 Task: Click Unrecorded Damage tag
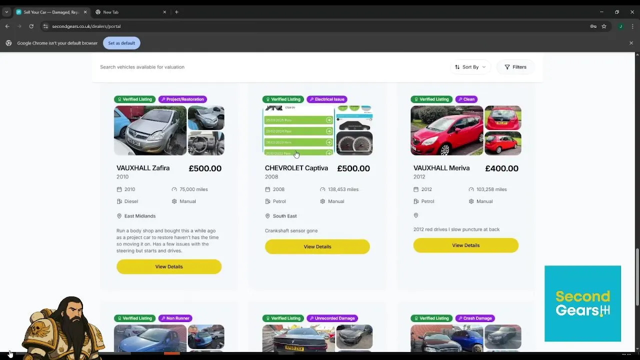tap(332, 318)
